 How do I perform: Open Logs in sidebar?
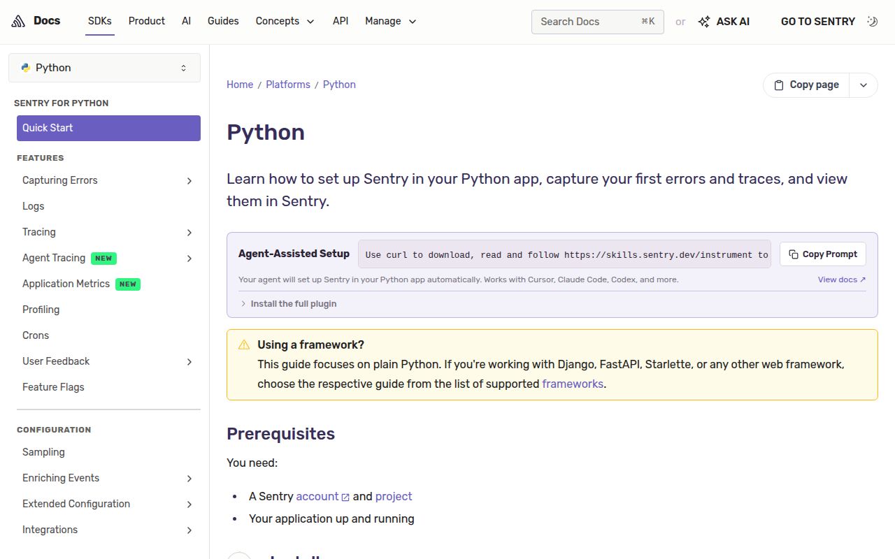108,206
